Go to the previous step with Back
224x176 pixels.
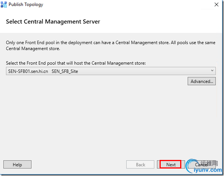click(x=140, y=164)
